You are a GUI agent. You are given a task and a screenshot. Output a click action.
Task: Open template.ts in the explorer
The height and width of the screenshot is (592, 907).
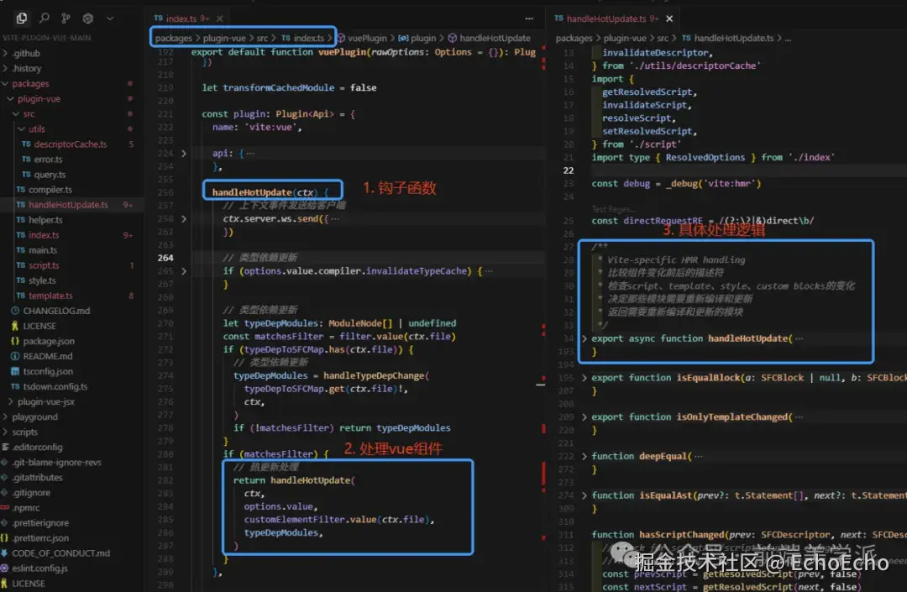[x=51, y=296]
